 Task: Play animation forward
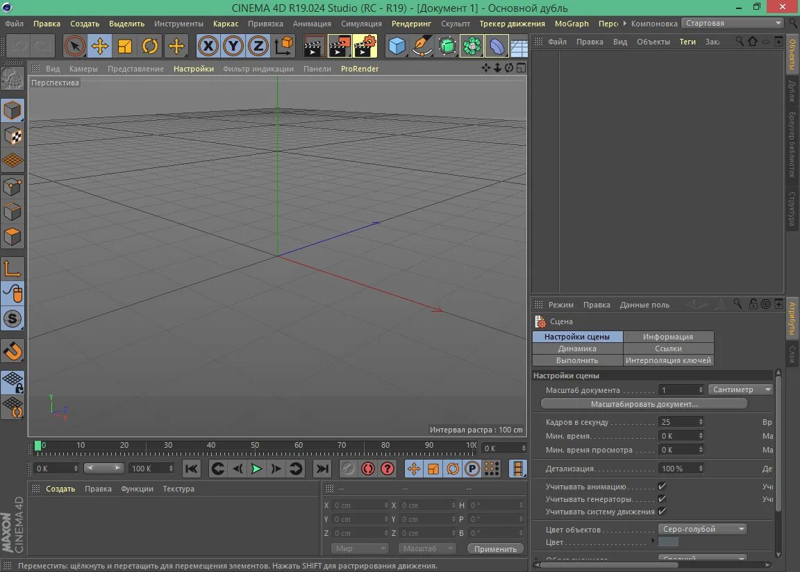[x=256, y=469]
